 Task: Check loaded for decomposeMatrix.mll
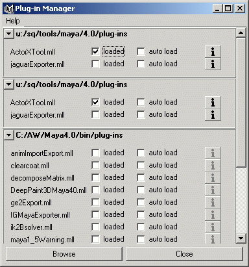[95, 177]
